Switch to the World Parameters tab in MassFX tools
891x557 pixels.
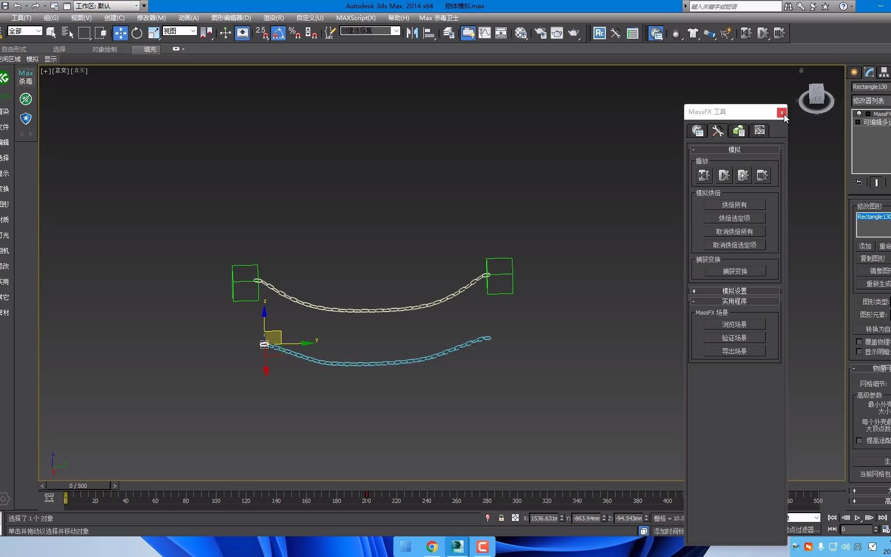click(x=697, y=130)
